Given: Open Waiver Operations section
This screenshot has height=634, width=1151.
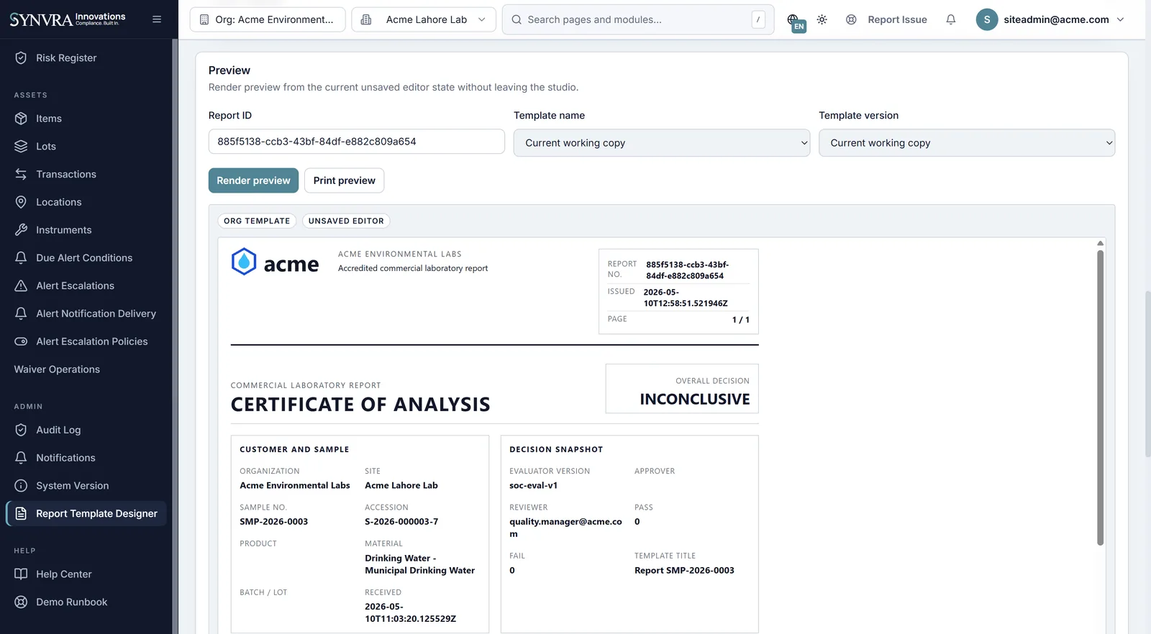Looking at the screenshot, I should coord(57,369).
